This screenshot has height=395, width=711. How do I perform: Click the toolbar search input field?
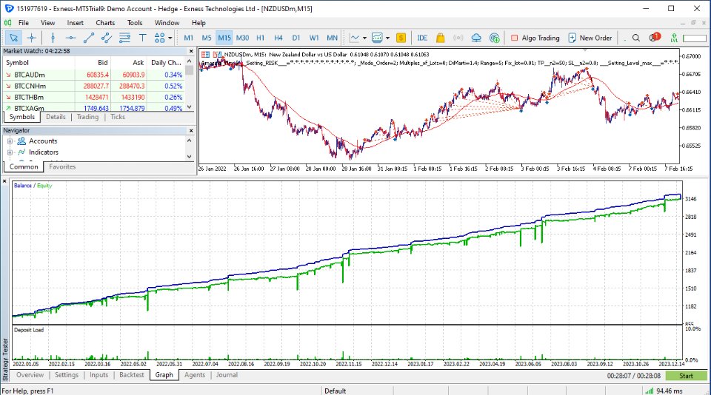click(x=695, y=38)
